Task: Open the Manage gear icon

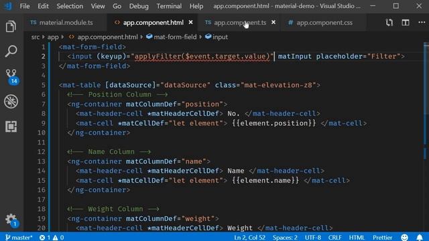Action: coord(11,220)
